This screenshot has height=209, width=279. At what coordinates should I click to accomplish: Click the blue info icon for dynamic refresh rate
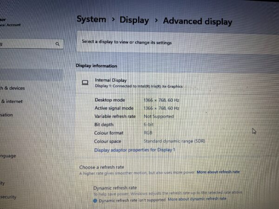click(x=95, y=201)
